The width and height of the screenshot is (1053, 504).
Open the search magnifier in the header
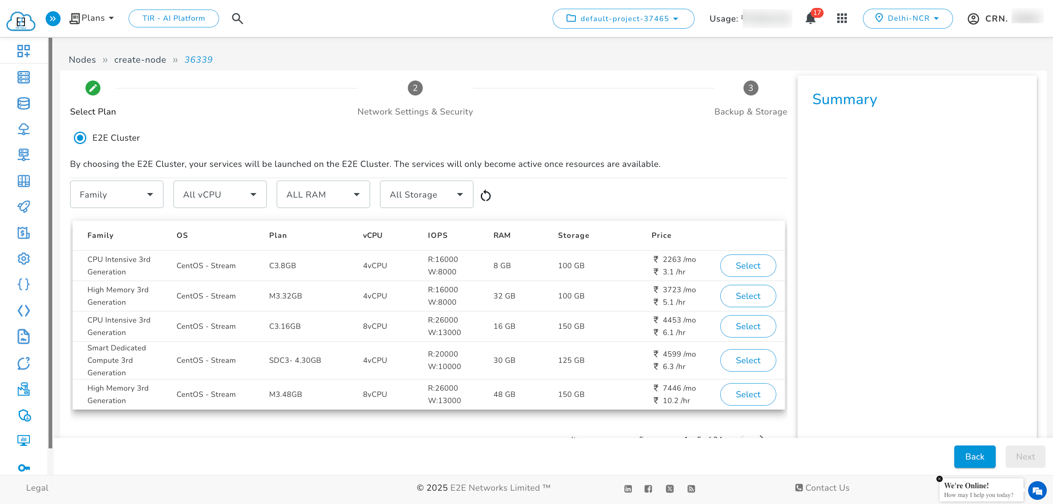[237, 19]
